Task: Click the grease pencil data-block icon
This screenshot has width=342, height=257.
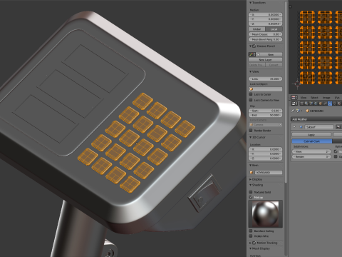Action: [x=252, y=54]
